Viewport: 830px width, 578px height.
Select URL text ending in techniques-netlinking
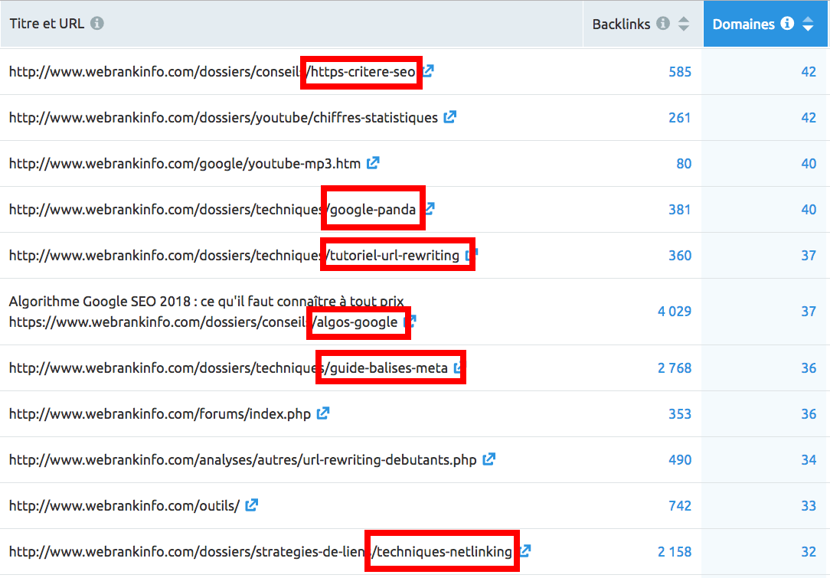(260, 552)
